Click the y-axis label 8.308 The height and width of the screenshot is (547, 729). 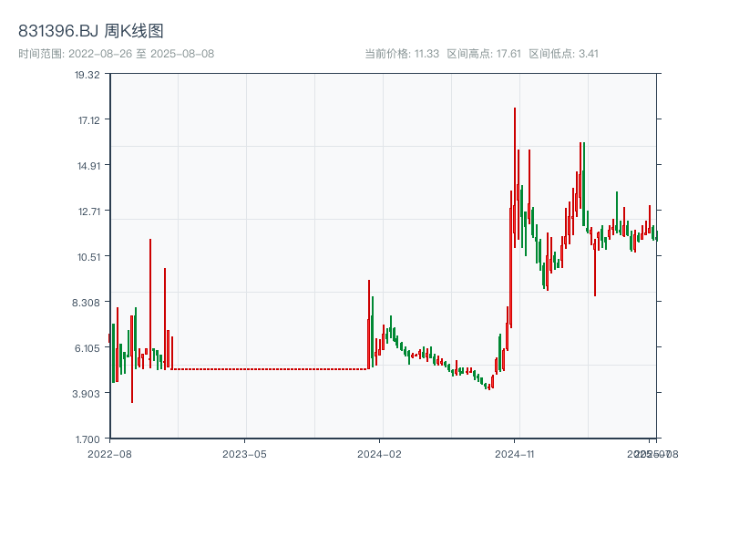tap(86, 303)
